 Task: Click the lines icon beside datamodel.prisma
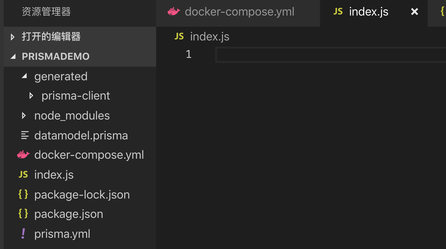[25, 135]
